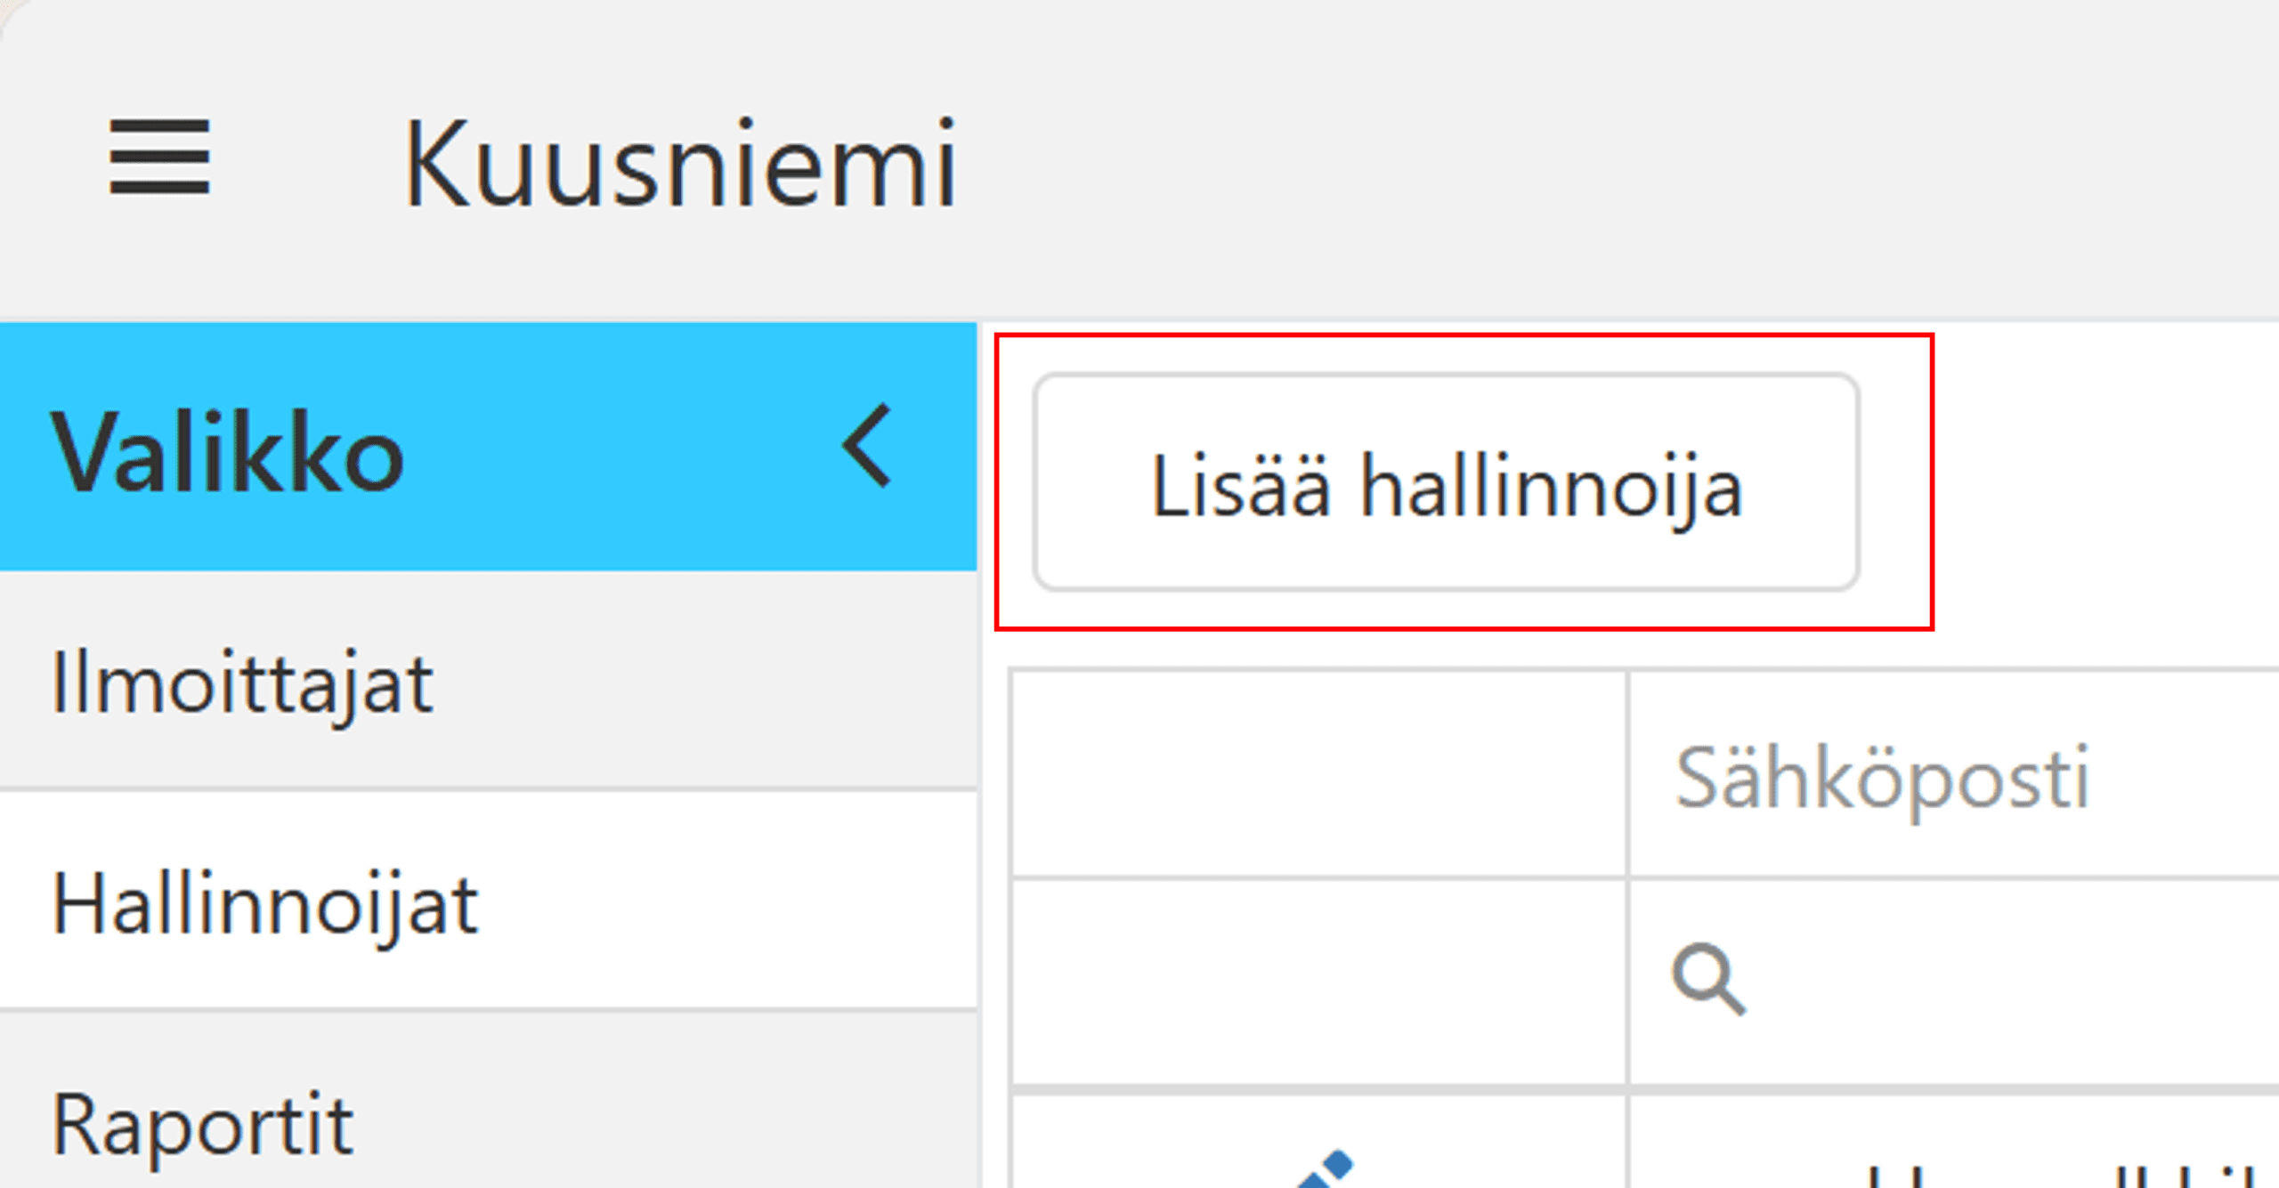Click the empty filter cell left of search
Image resolution: width=2279 pixels, height=1188 pixels.
tap(1319, 981)
